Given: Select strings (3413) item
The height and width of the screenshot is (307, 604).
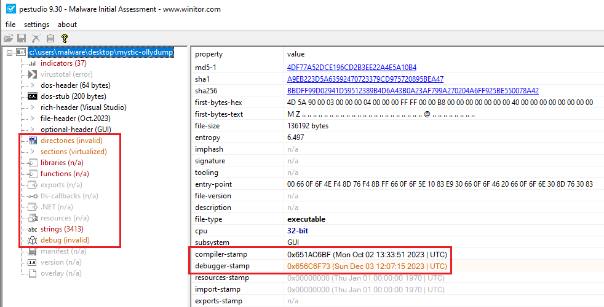Looking at the screenshot, I should [x=62, y=229].
